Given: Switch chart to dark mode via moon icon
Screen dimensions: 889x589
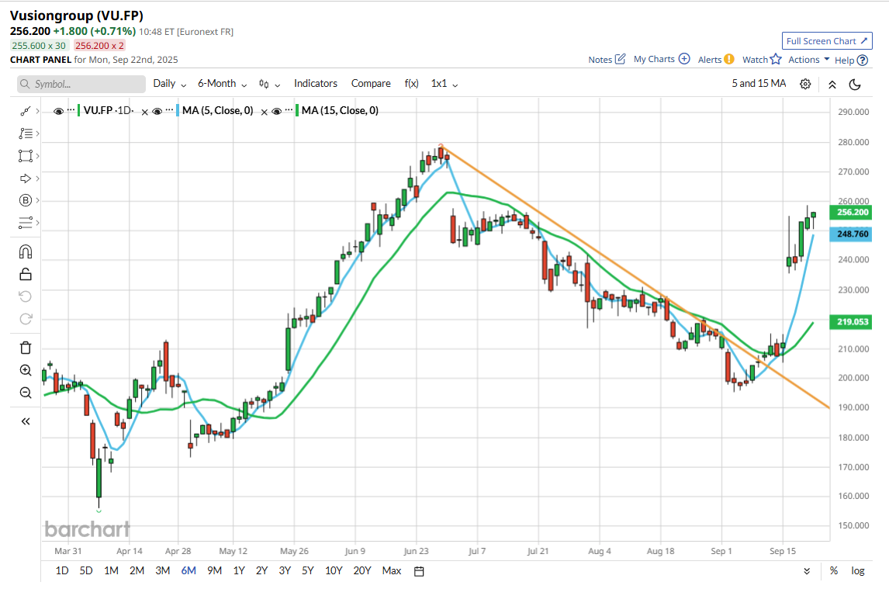Looking at the screenshot, I should click(855, 84).
